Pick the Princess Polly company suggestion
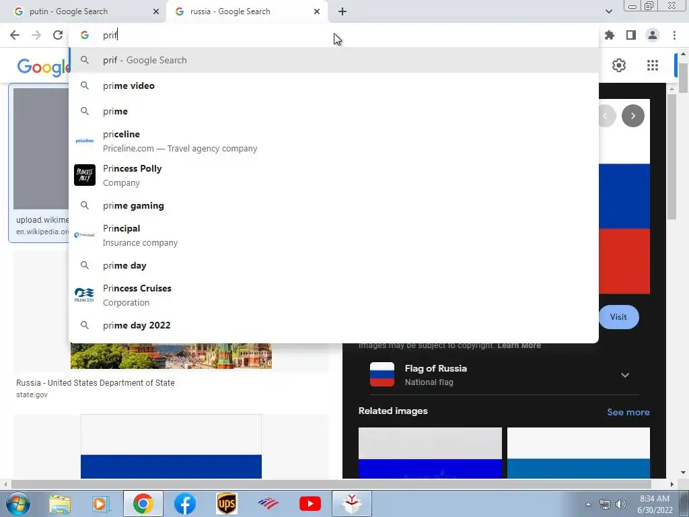Viewport: 689px width, 517px height. coord(334,176)
